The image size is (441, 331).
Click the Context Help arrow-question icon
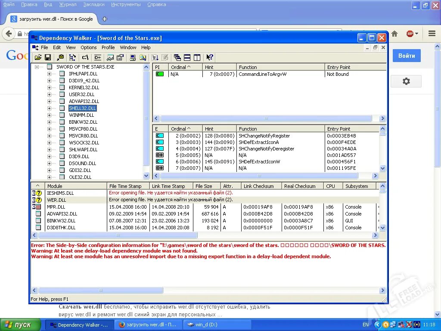click(210, 58)
